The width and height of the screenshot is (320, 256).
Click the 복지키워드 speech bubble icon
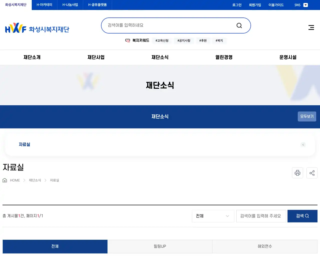tap(128, 40)
